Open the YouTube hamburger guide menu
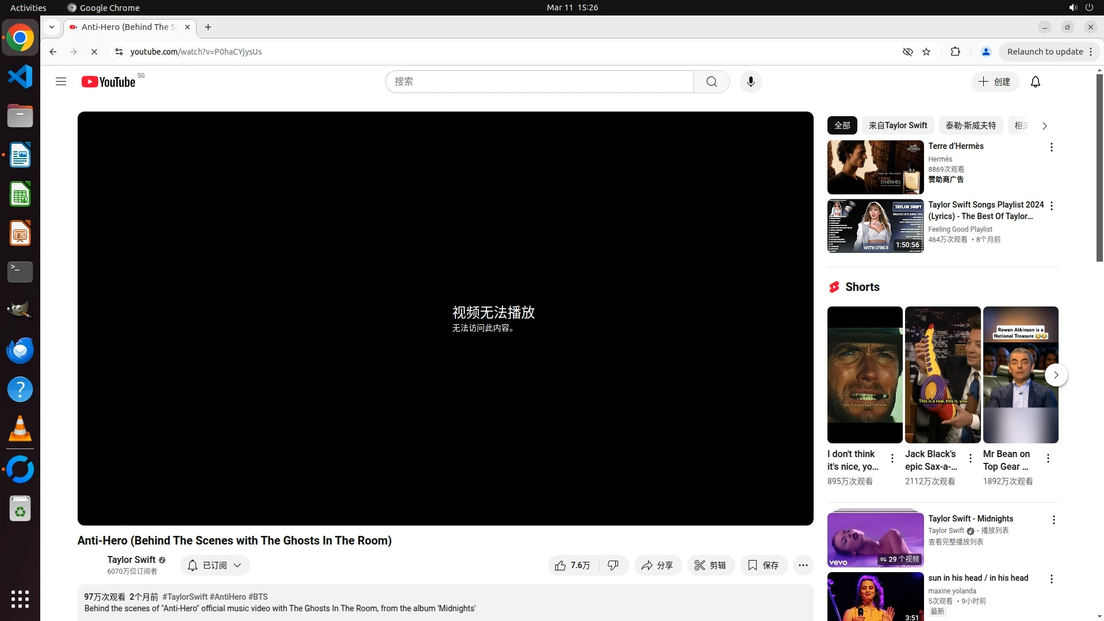Viewport: 1104px width, 621px height. pyautogui.click(x=61, y=82)
